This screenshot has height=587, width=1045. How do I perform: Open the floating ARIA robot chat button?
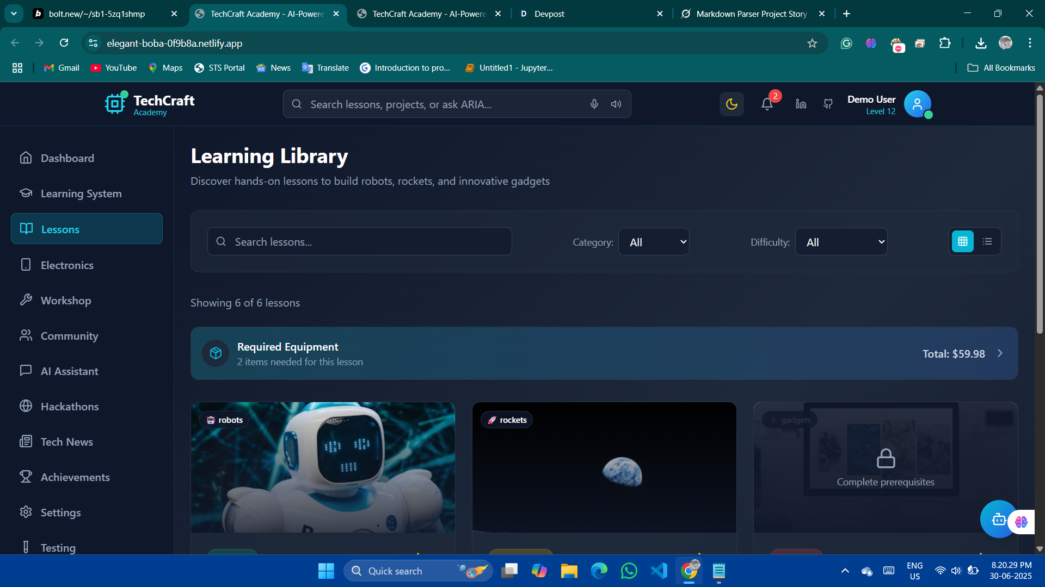pyautogui.click(x=998, y=519)
